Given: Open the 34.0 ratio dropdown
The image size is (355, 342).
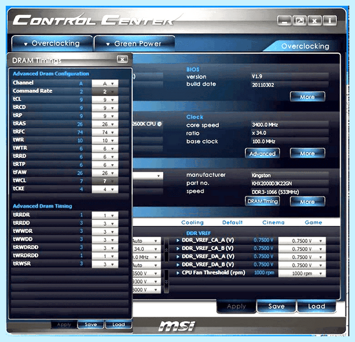Looking at the screenshot, I should (147, 249).
